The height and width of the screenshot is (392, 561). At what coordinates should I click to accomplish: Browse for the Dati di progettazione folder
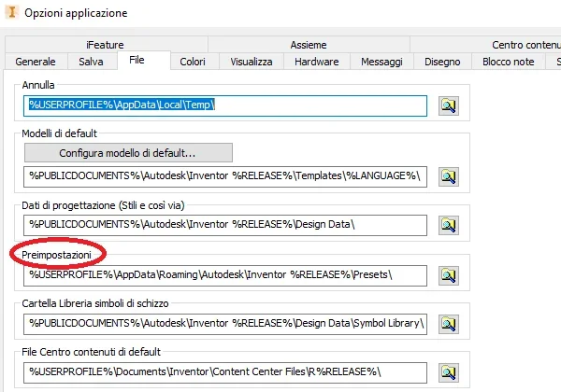[x=449, y=225]
